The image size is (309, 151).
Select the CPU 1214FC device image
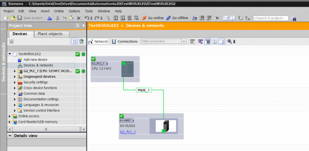pos(128,69)
